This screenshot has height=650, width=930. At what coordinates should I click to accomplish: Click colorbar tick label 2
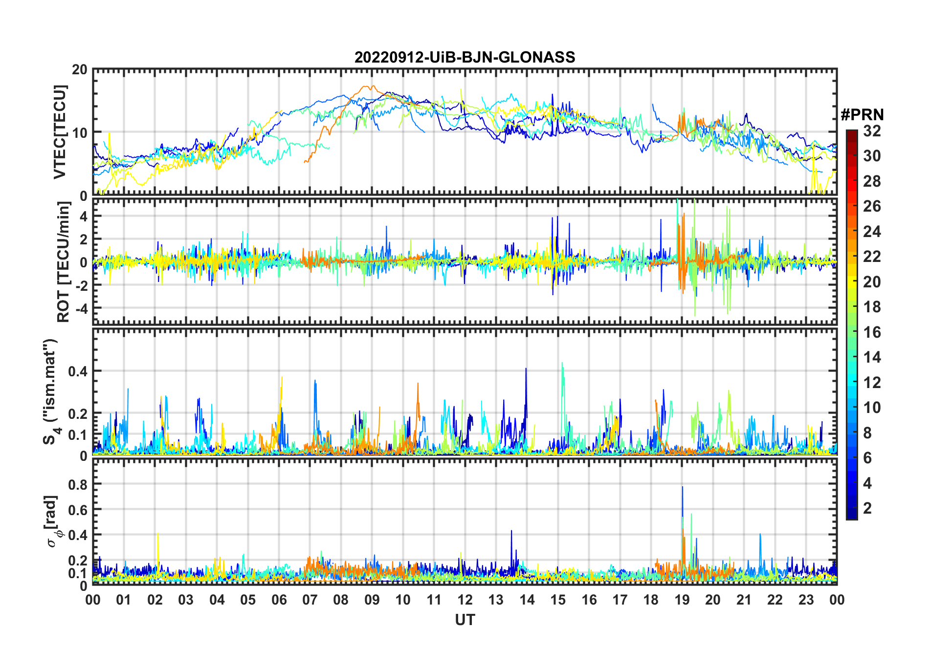(x=867, y=508)
